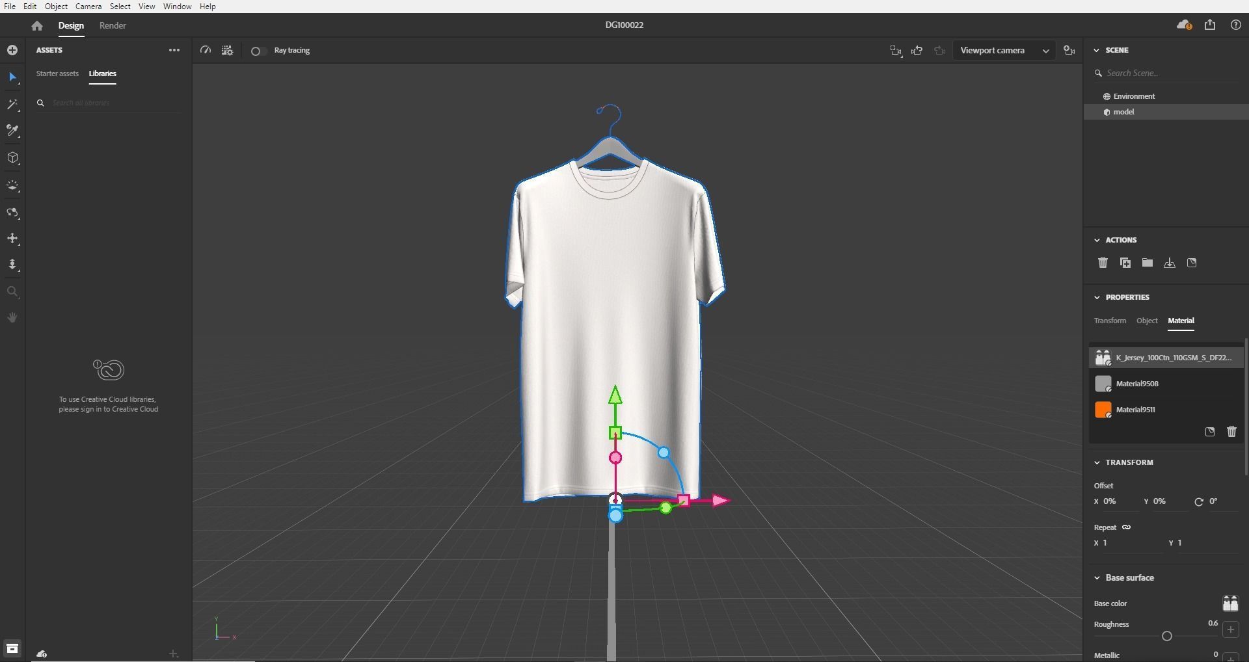Open the Object menu
Image resolution: width=1249 pixels, height=662 pixels.
click(x=56, y=7)
